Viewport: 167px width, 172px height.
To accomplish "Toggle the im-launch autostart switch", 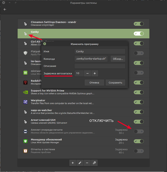I will point(139,63).
